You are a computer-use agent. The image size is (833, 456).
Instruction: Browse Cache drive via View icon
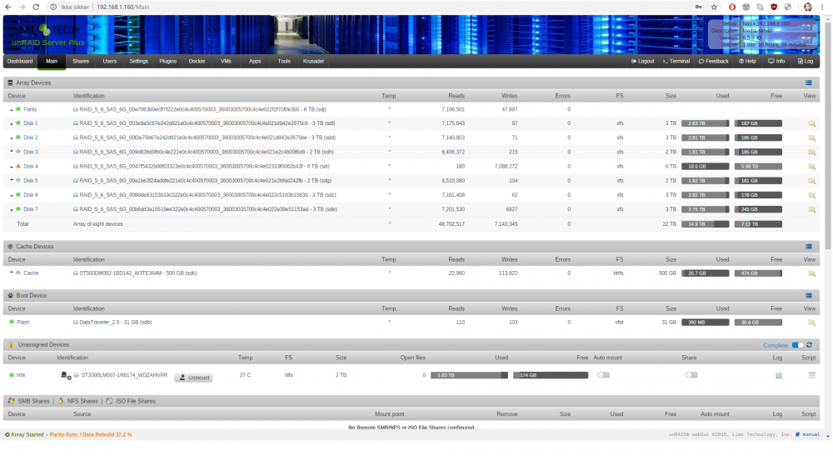click(x=811, y=273)
